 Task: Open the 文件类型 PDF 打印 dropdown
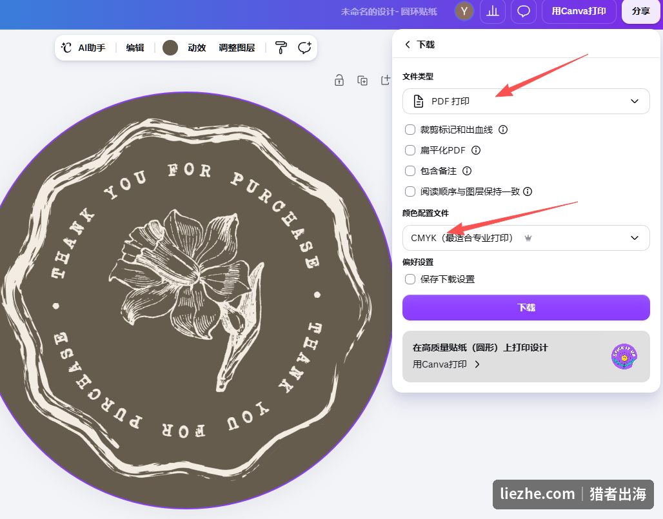(x=526, y=101)
